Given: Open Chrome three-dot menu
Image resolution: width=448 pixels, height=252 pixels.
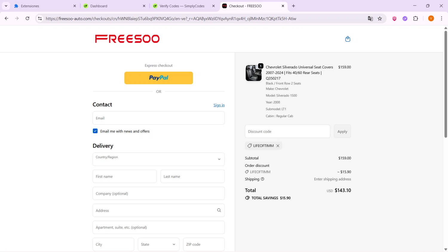Looking at the screenshot, I should tap(442, 19).
